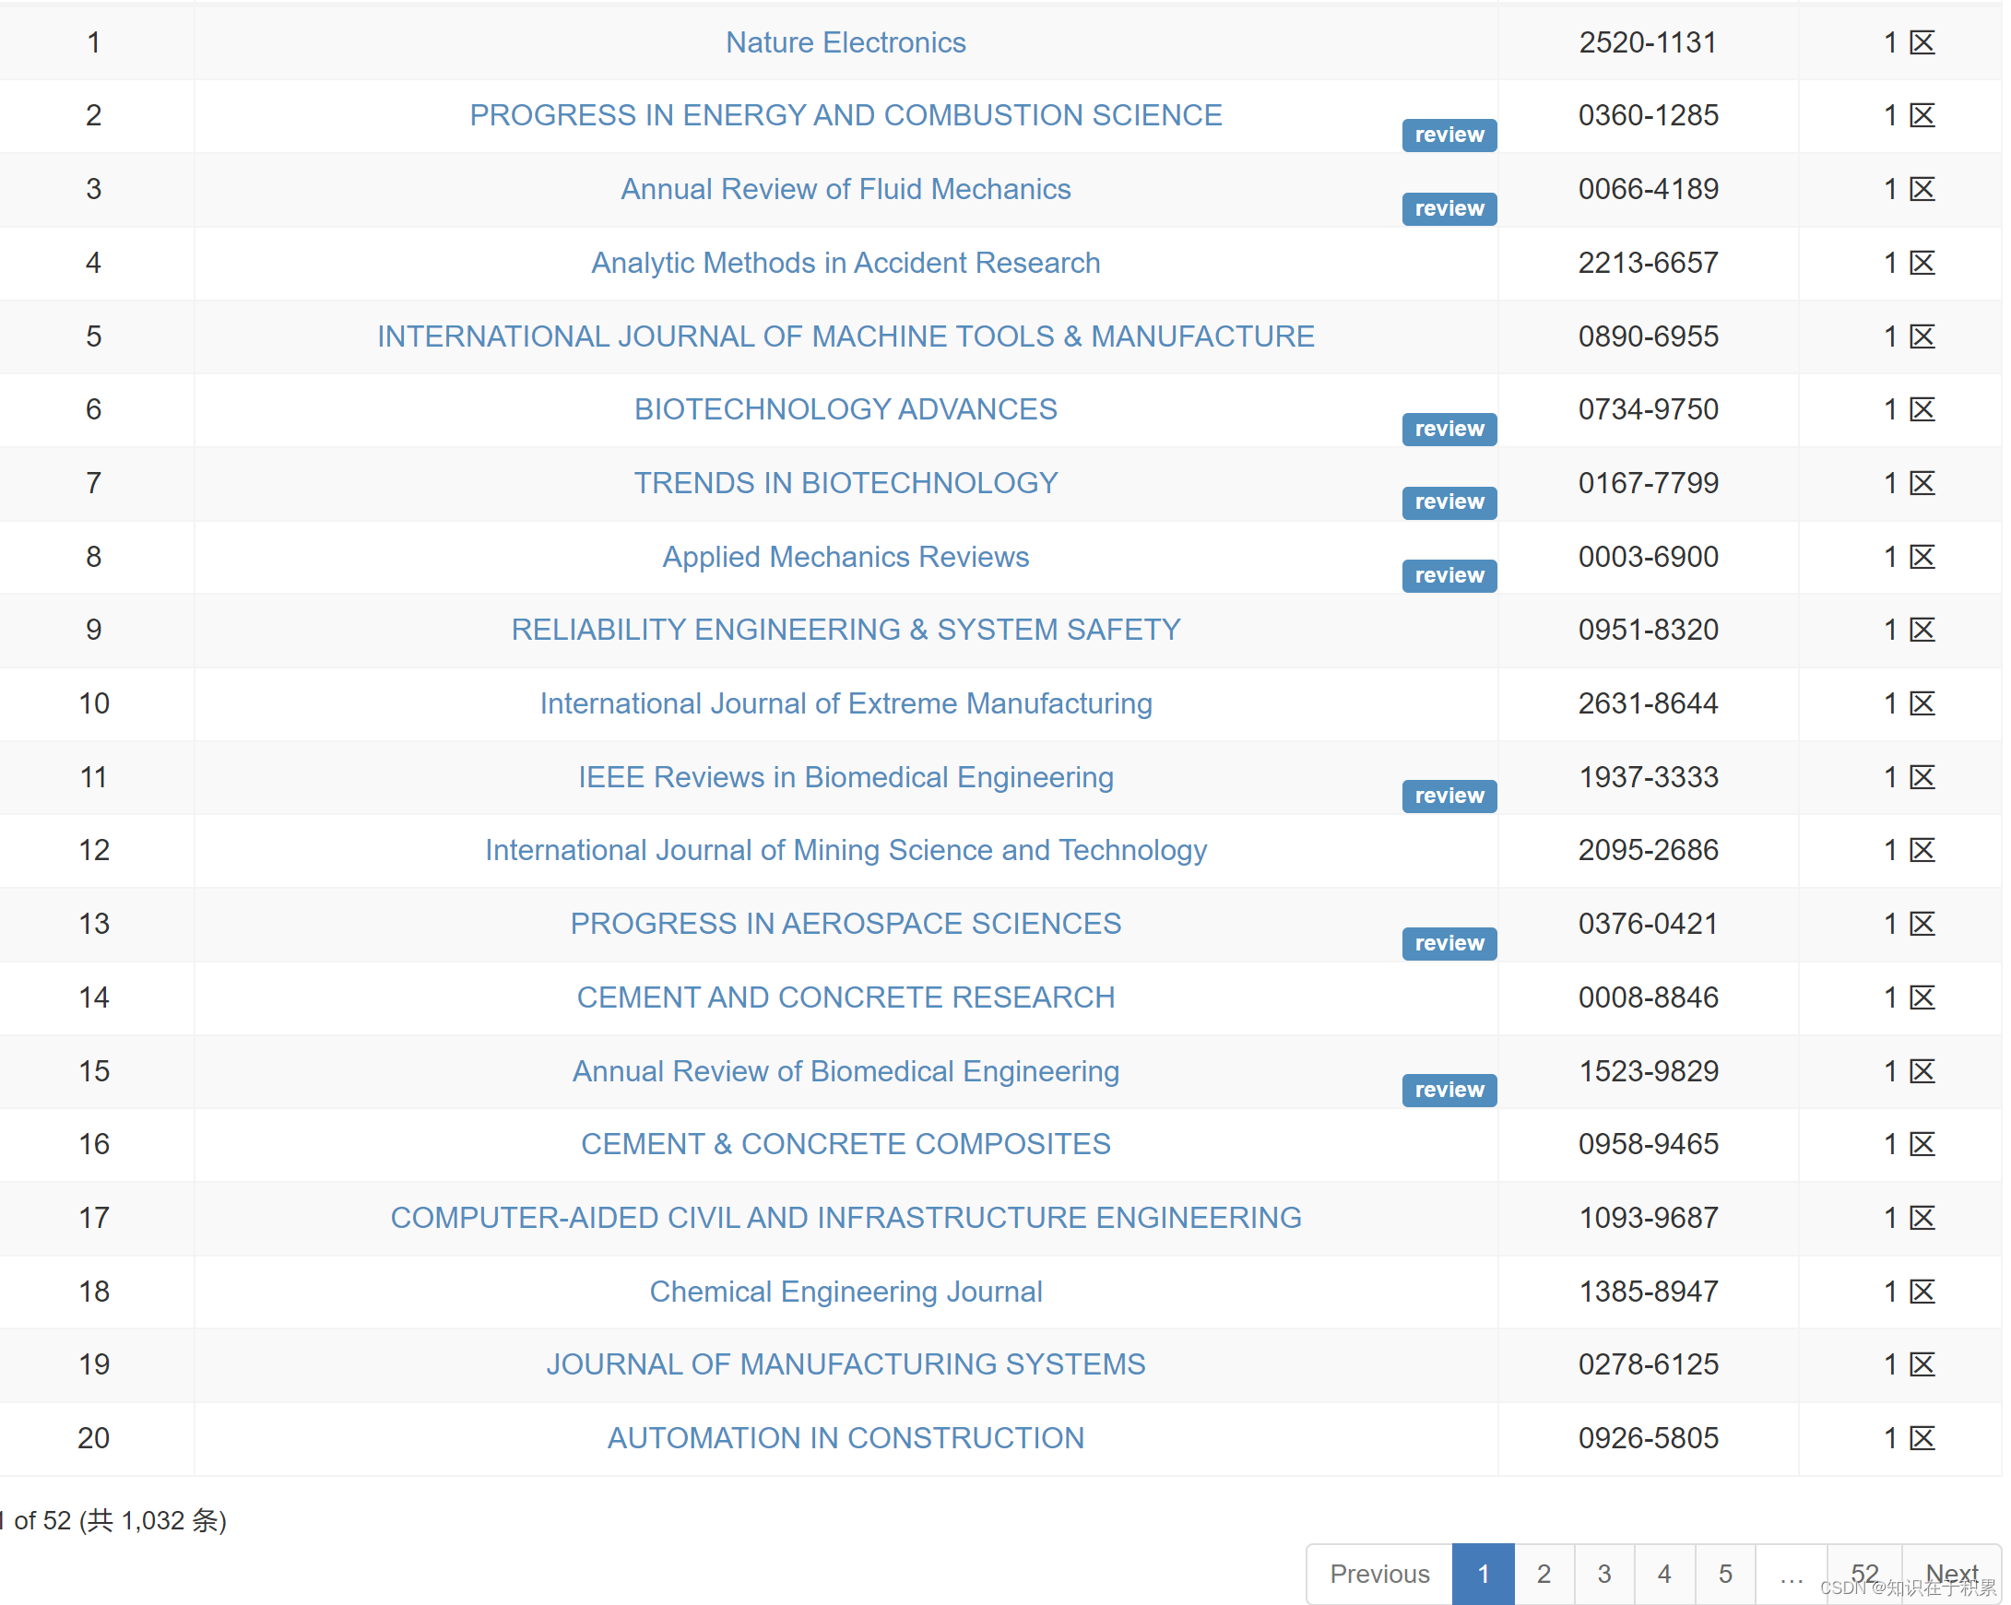The image size is (2011, 1605).
Task: Click review badge beside PROGRESS IN AEROSPACE SCIENCES
Action: click(x=1449, y=944)
